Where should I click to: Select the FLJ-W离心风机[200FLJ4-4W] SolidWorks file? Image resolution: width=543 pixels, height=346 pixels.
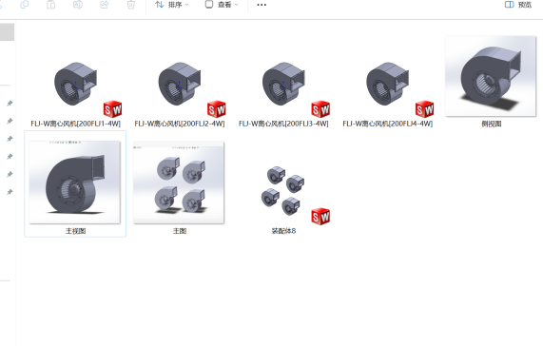(387, 93)
